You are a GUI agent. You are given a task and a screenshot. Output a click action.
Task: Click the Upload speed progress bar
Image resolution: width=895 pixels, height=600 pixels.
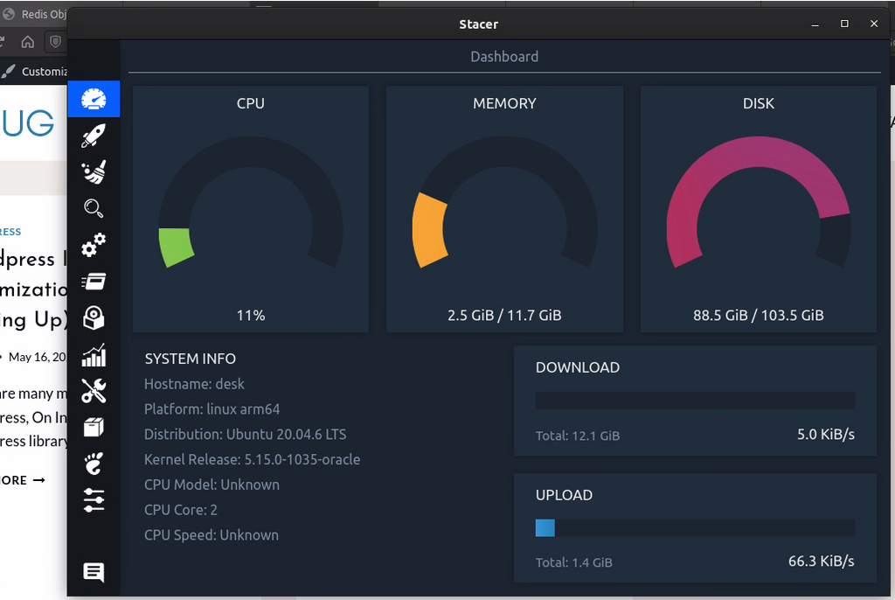[x=695, y=528]
